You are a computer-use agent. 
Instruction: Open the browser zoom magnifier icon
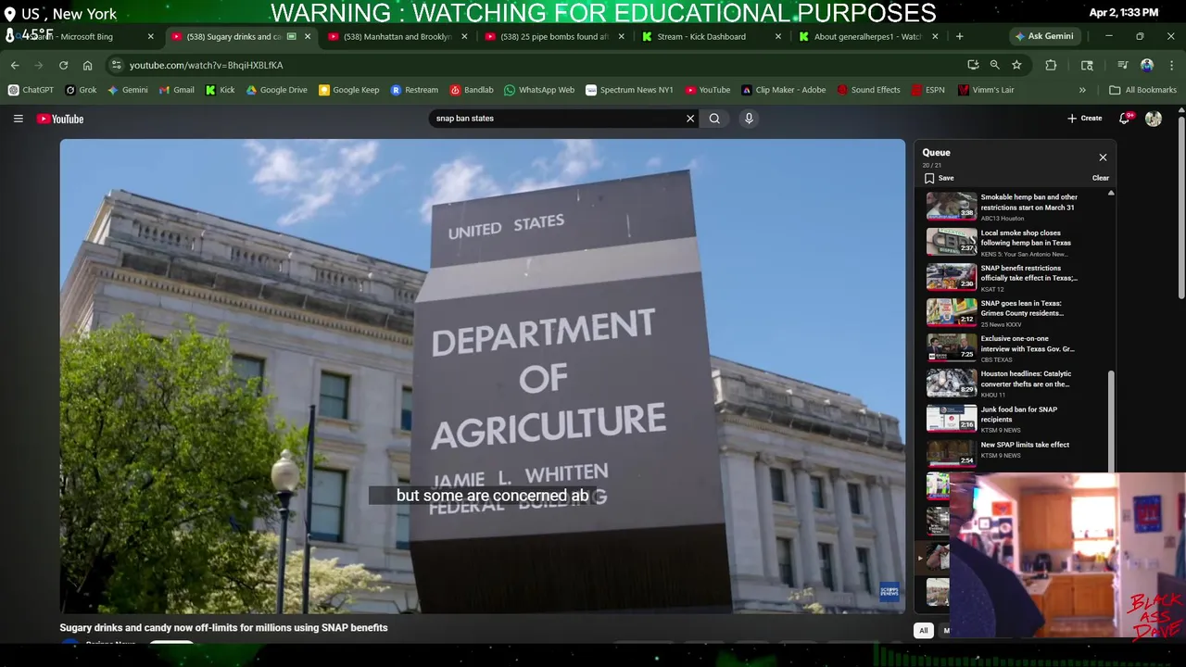click(x=994, y=65)
